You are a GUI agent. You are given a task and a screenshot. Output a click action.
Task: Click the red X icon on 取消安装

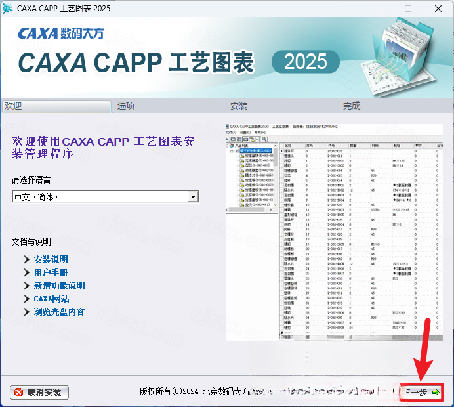19,393
